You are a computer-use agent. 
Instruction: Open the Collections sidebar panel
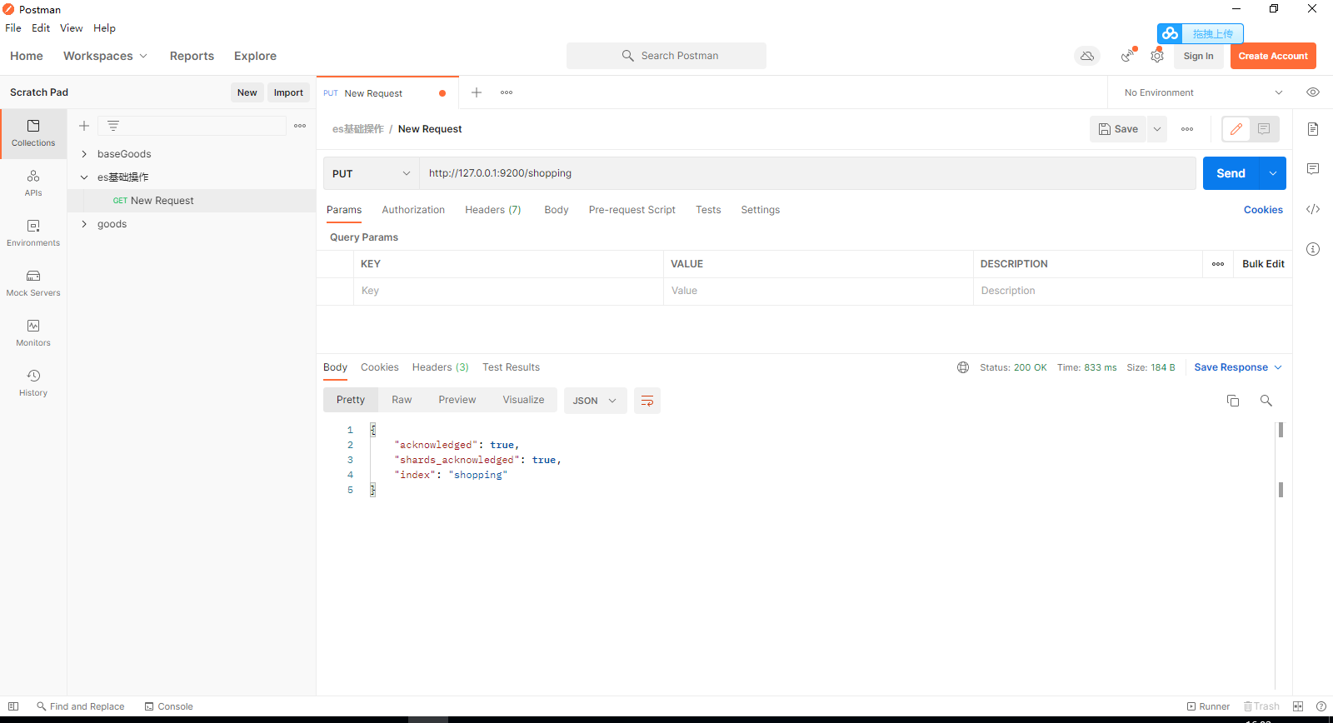(33, 133)
